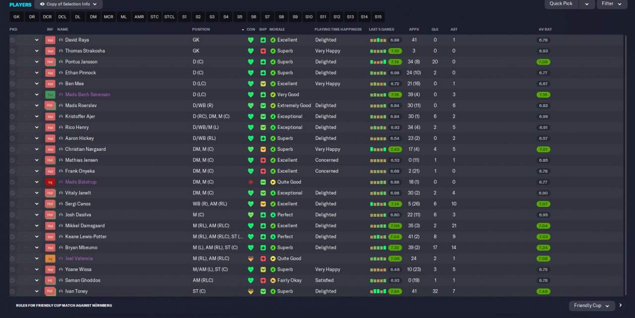This screenshot has width=635, height=318.
Task: Click the eye icon in Copy of Selection Info
Action: (42, 4)
